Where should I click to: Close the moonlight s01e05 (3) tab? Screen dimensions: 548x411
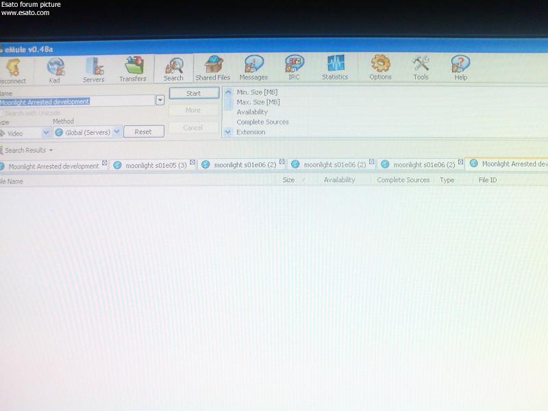(x=192, y=163)
